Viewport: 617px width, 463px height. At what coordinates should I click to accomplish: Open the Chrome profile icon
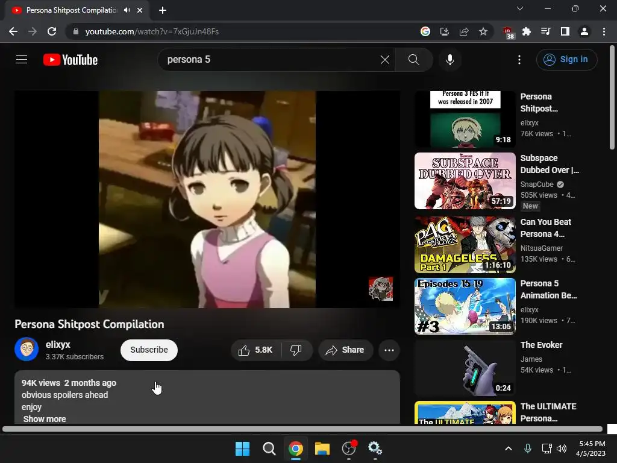tap(584, 31)
